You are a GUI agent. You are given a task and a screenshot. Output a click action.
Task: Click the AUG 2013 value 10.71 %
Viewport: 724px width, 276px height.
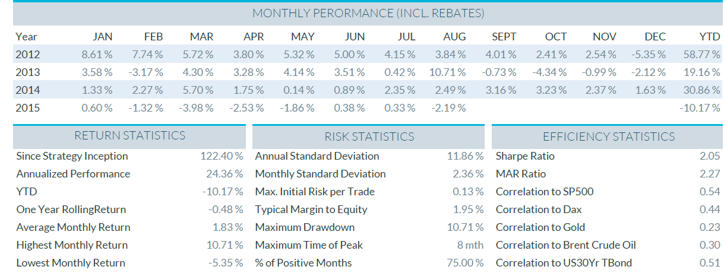tap(447, 72)
